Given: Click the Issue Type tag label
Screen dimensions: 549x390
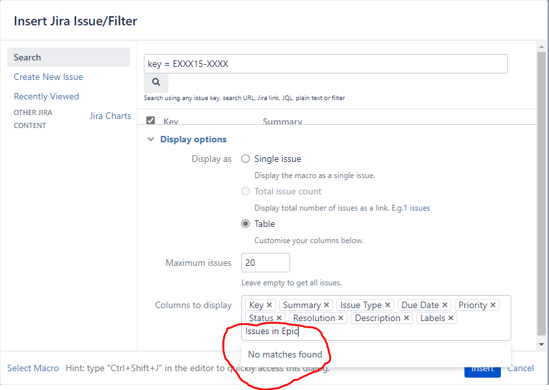Looking at the screenshot, I should (x=361, y=305).
